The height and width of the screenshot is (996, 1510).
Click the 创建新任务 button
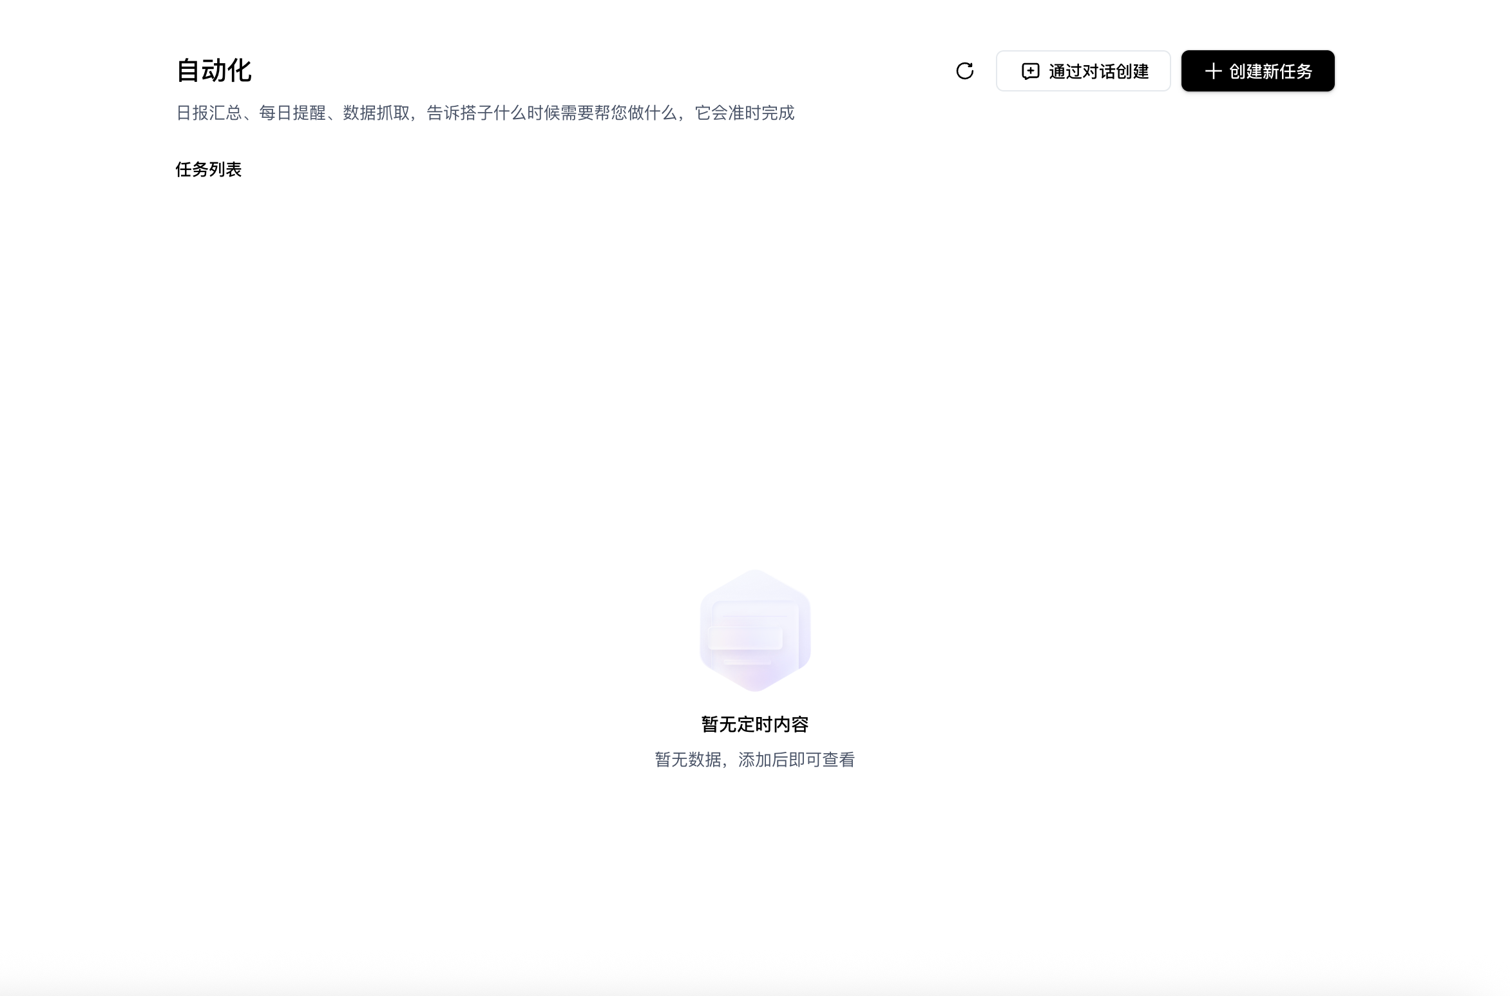click(x=1257, y=71)
